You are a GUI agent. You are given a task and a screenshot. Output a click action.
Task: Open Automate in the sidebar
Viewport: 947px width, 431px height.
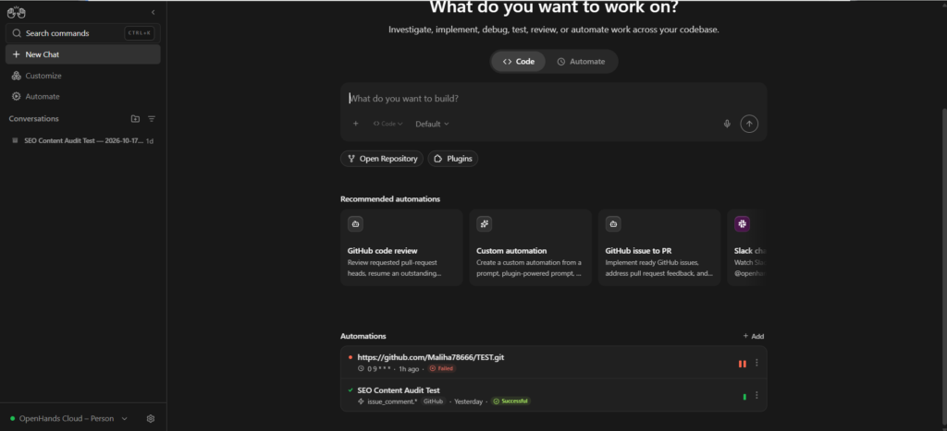pos(35,97)
